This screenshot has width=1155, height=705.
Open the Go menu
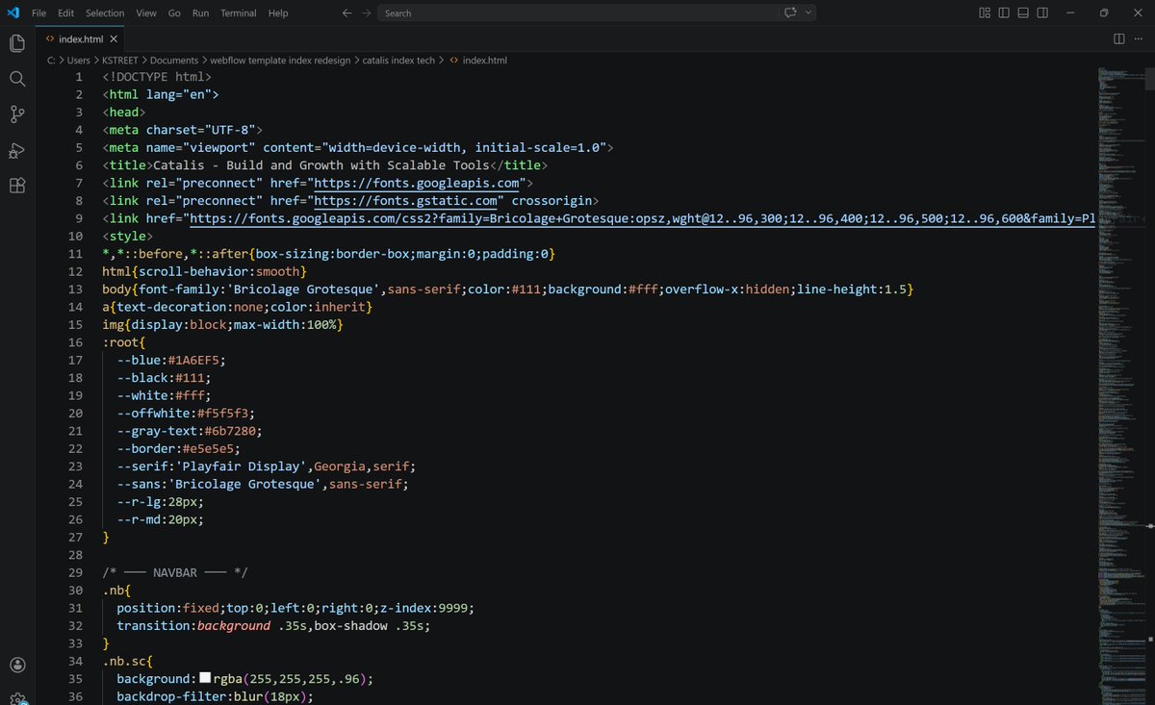click(174, 13)
